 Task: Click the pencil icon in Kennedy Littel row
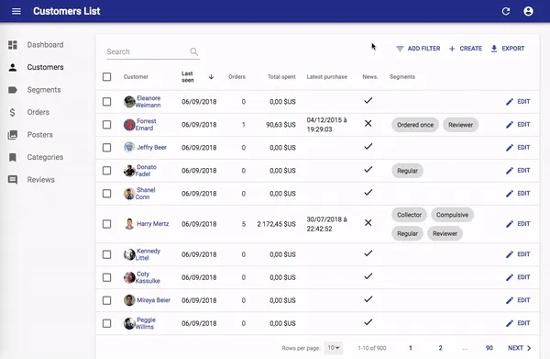pyautogui.click(x=510, y=254)
